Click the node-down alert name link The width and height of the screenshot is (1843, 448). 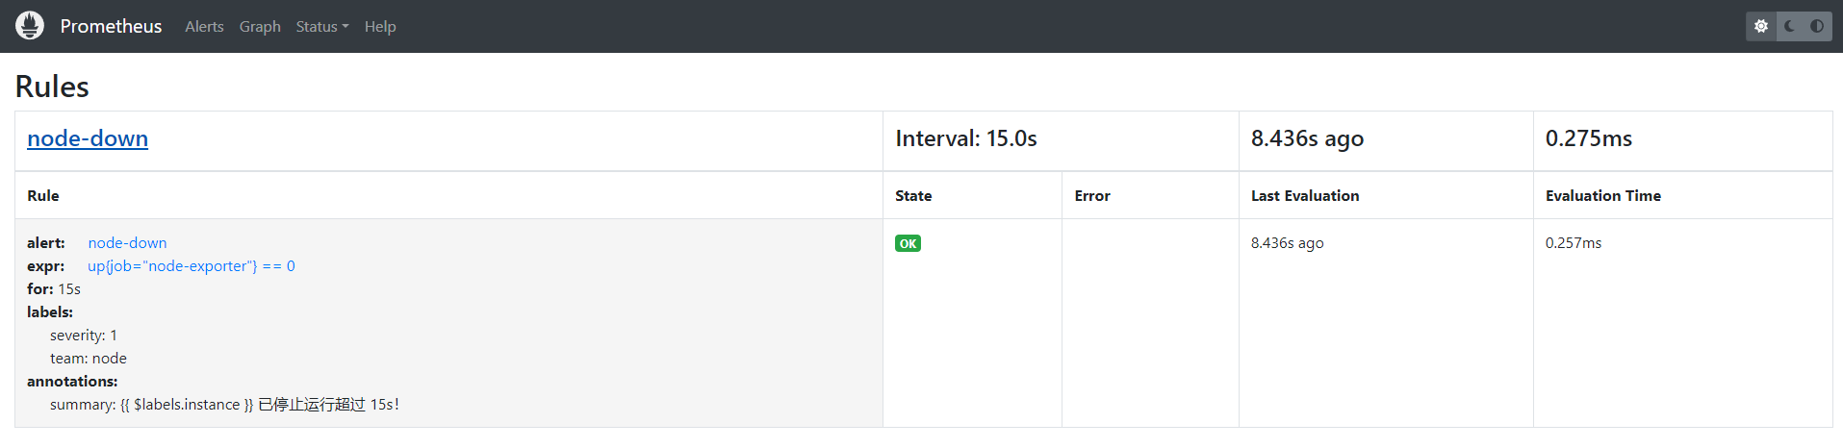tap(127, 243)
